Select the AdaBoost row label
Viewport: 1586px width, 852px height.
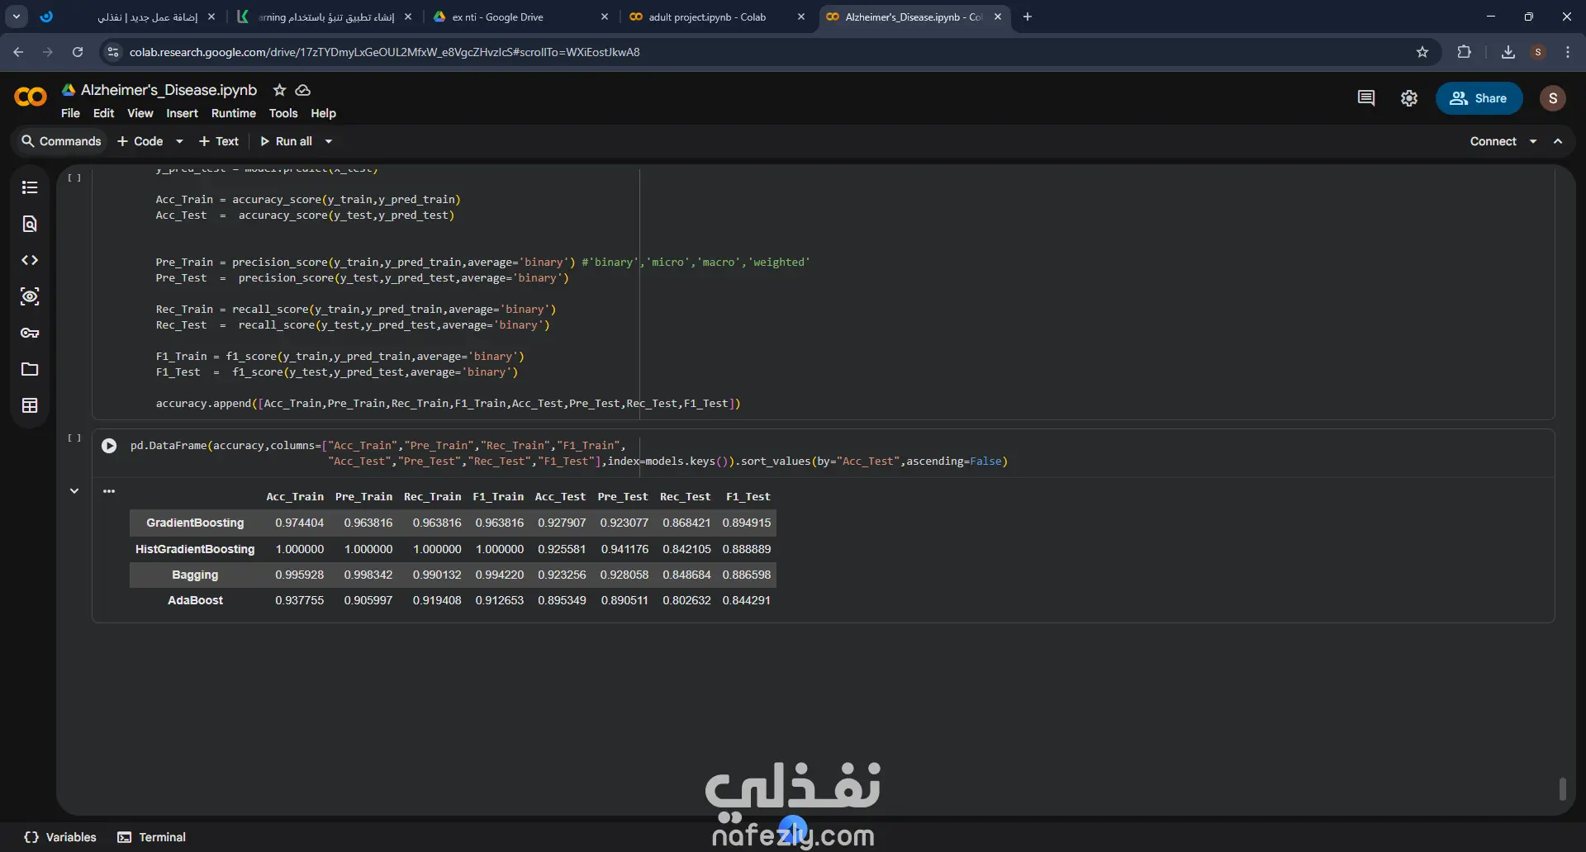click(x=195, y=600)
